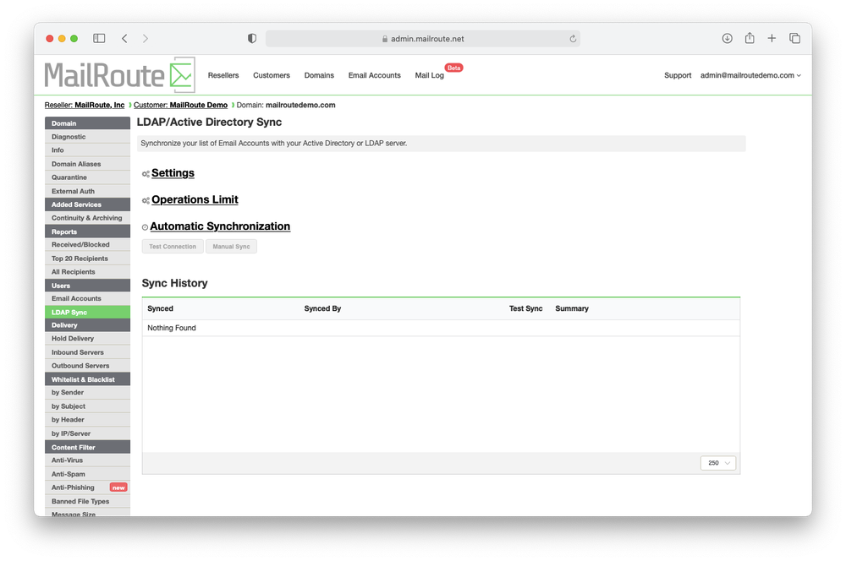Click the Synced column header
The height and width of the screenshot is (561, 846).
coord(160,308)
